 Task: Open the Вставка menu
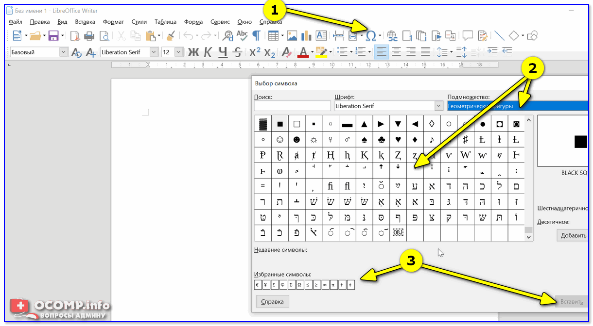coord(85,22)
